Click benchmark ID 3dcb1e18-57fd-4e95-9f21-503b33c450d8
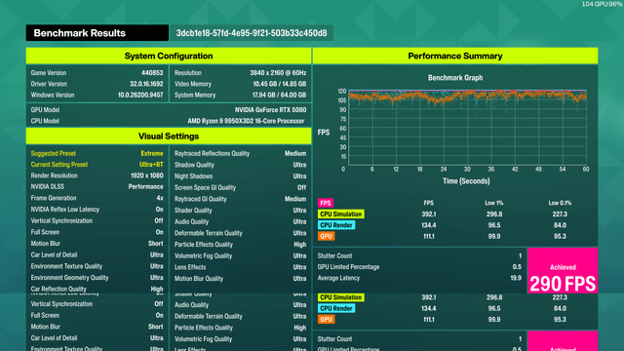The height and width of the screenshot is (351, 624). (252, 33)
